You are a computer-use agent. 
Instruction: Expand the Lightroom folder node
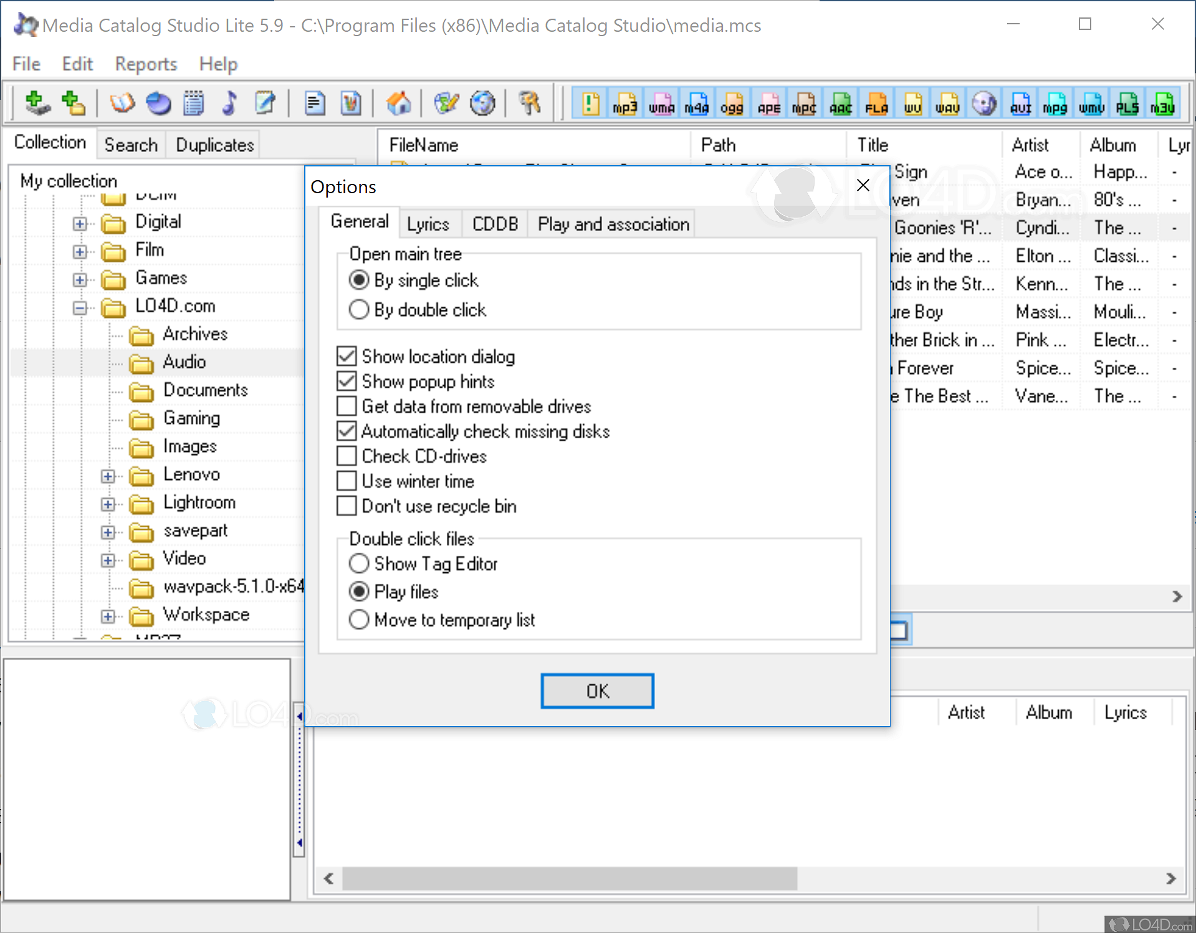(107, 504)
